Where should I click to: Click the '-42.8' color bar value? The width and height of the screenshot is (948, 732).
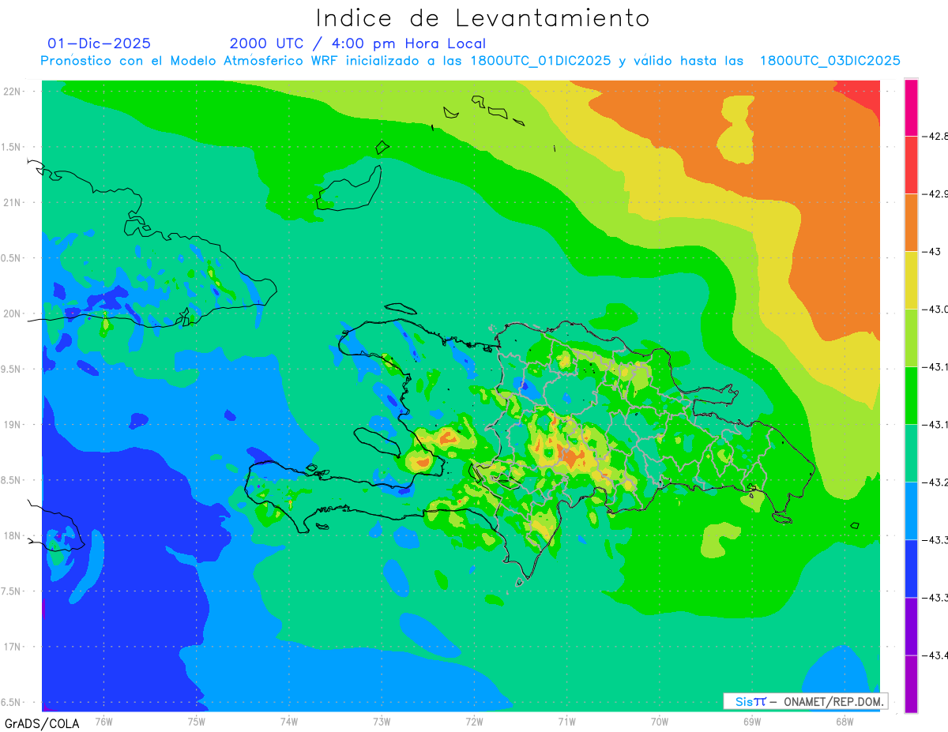(x=936, y=137)
